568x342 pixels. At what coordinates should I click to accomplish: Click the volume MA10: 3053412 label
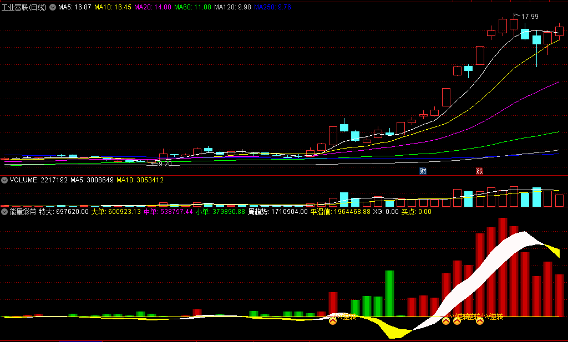(x=140, y=180)
